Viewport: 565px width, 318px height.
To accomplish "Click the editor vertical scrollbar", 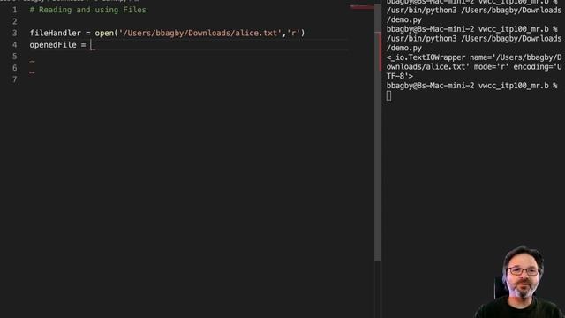I will 378,132.
